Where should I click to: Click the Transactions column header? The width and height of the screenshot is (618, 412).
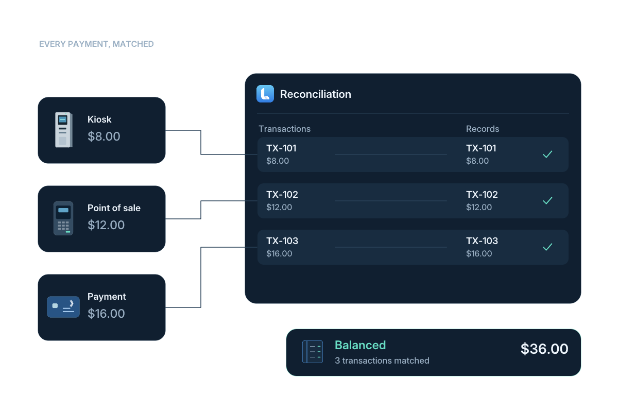coord(285,129)
